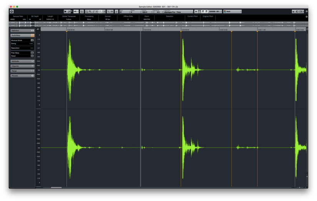Click the Global Transpose Follow value
The height and width of the screenshot is (201, 317).
point(69,20)
